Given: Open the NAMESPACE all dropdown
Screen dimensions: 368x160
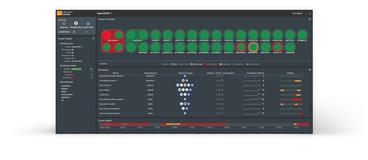Looking at the screenshot, I should coord(80,32).
